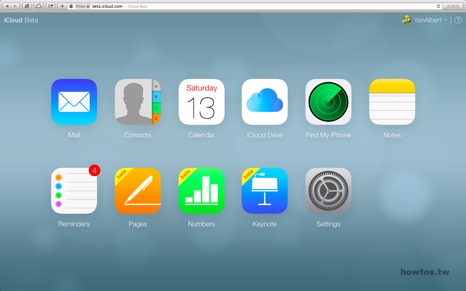466x291 pixels.
Task: Click the help question mark icon
Action: coord(458,20)
